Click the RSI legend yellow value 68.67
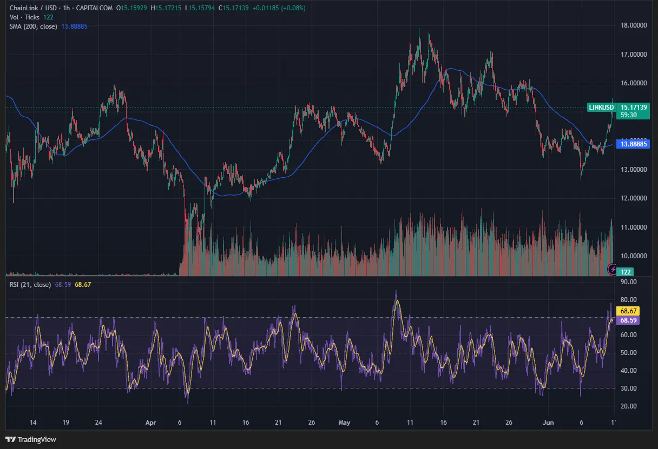The height and width of the screenshot is (449, 658). click(x=82, y=284)
